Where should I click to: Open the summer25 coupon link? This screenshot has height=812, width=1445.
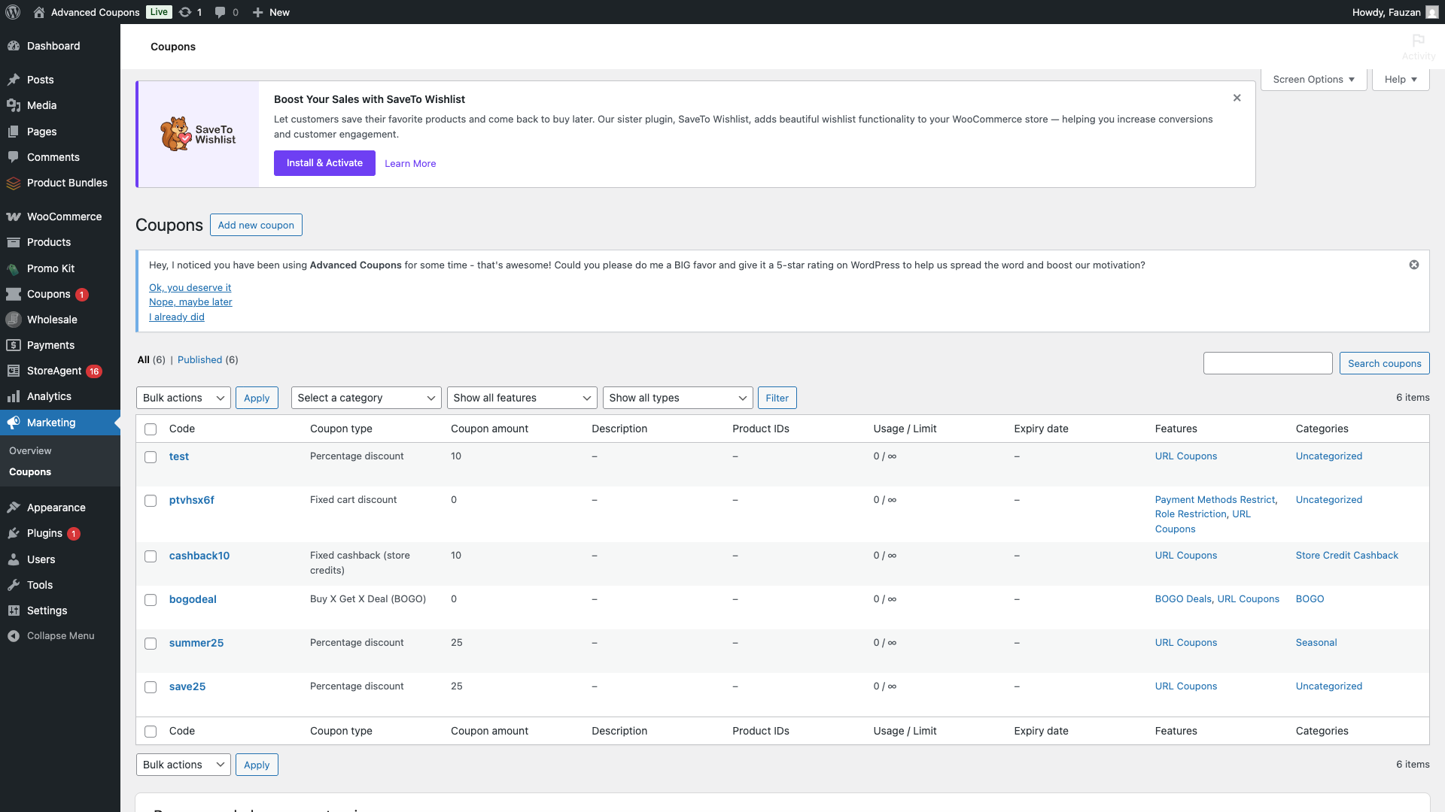[x=196, y=643]
